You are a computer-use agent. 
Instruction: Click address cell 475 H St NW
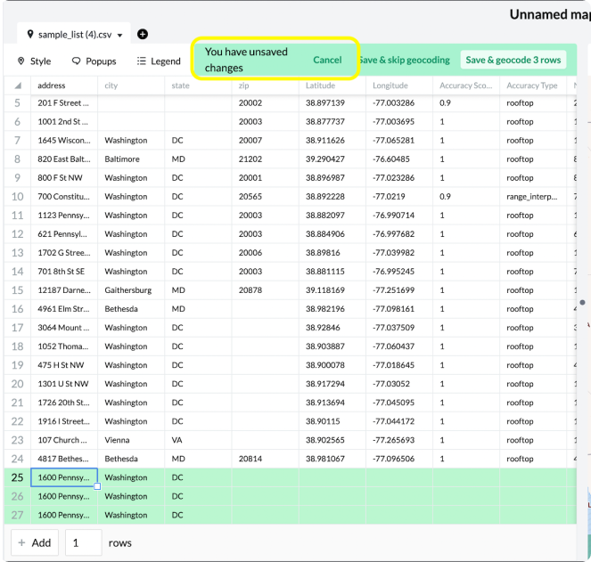click(x=64, y=365)
